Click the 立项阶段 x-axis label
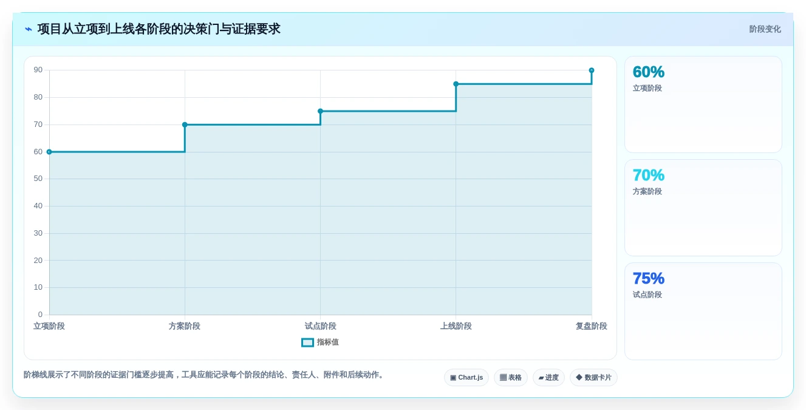Image resolution: width=806 pixels, height=410 pixels. click(49, 326)
